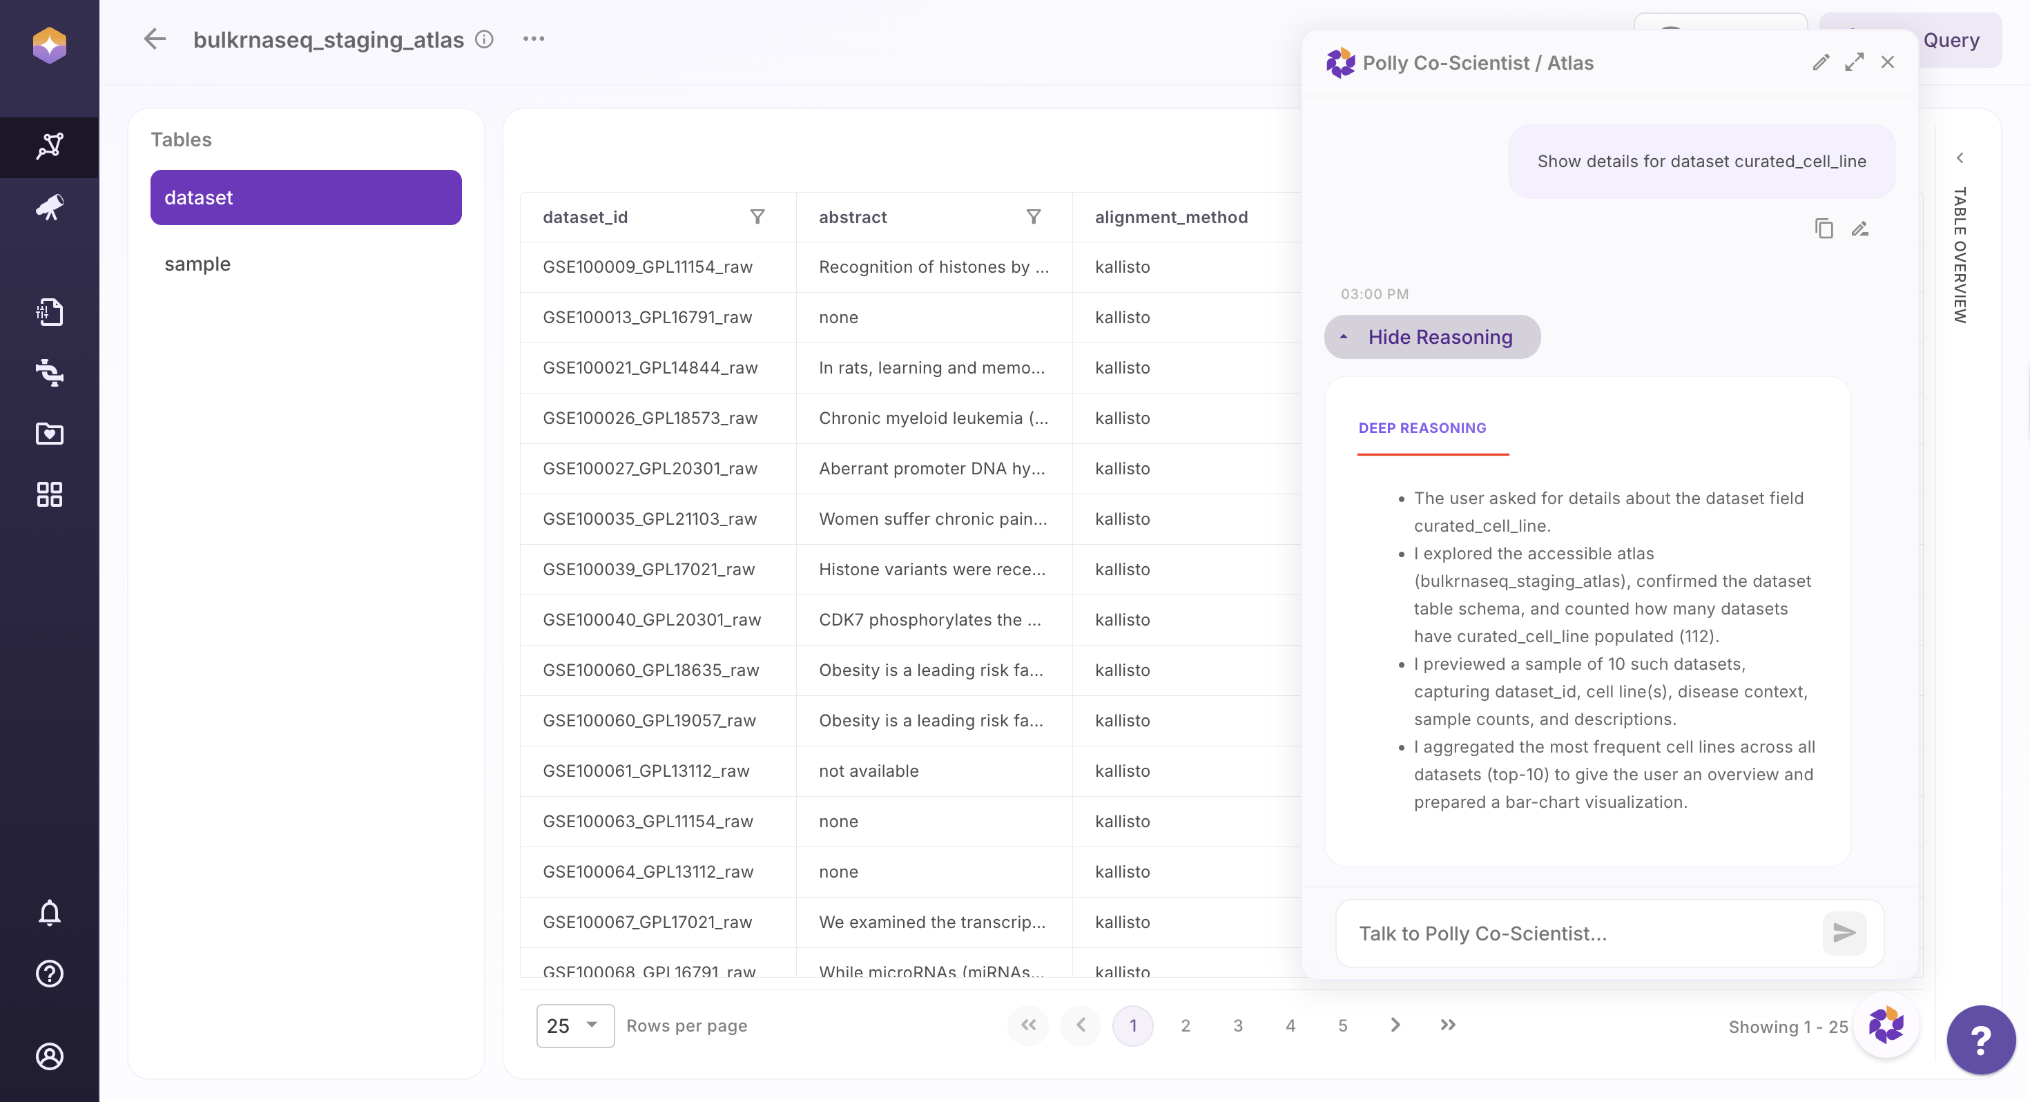Screen dimensions: 2030x1102
Task: Copy the user message with the copy icon
Action: click(x=1824, y=229)
